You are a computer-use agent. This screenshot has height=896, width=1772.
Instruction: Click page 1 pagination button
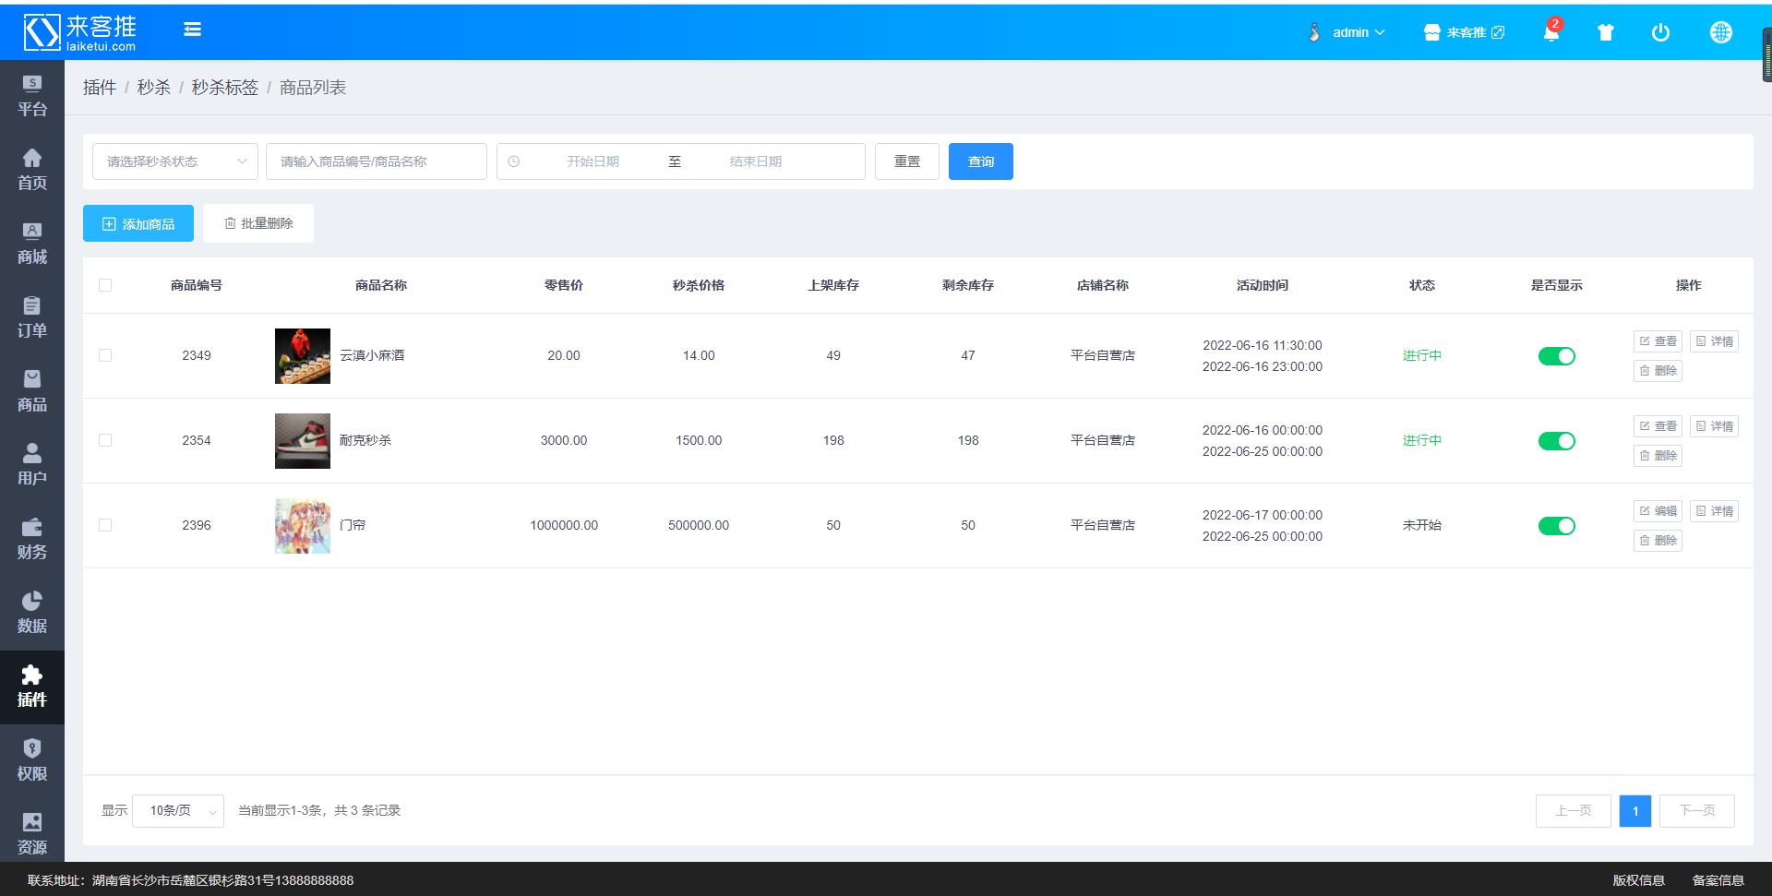coord(1635,811)
